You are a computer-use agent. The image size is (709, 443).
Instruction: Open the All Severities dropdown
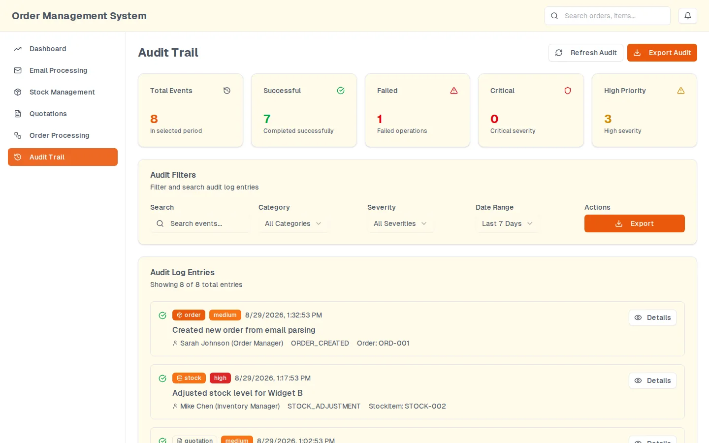(x=400, y=223)
